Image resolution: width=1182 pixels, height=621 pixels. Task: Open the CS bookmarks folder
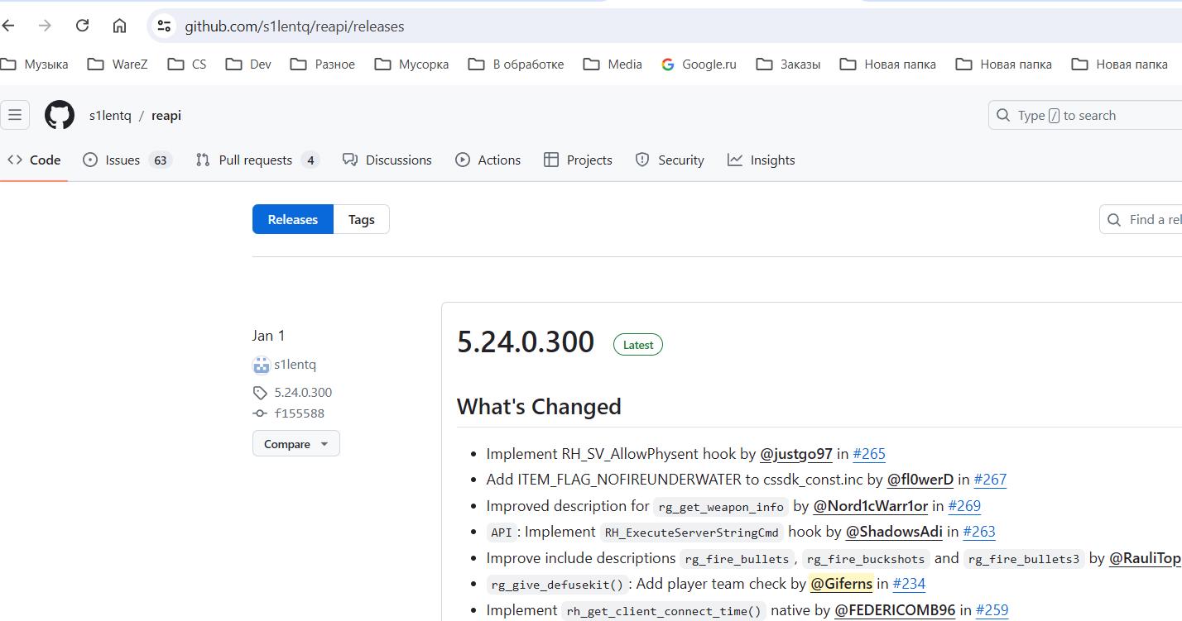pyautogui.click(x=187, y=64)
